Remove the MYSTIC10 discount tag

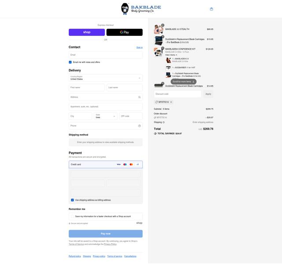coord(171,102)
